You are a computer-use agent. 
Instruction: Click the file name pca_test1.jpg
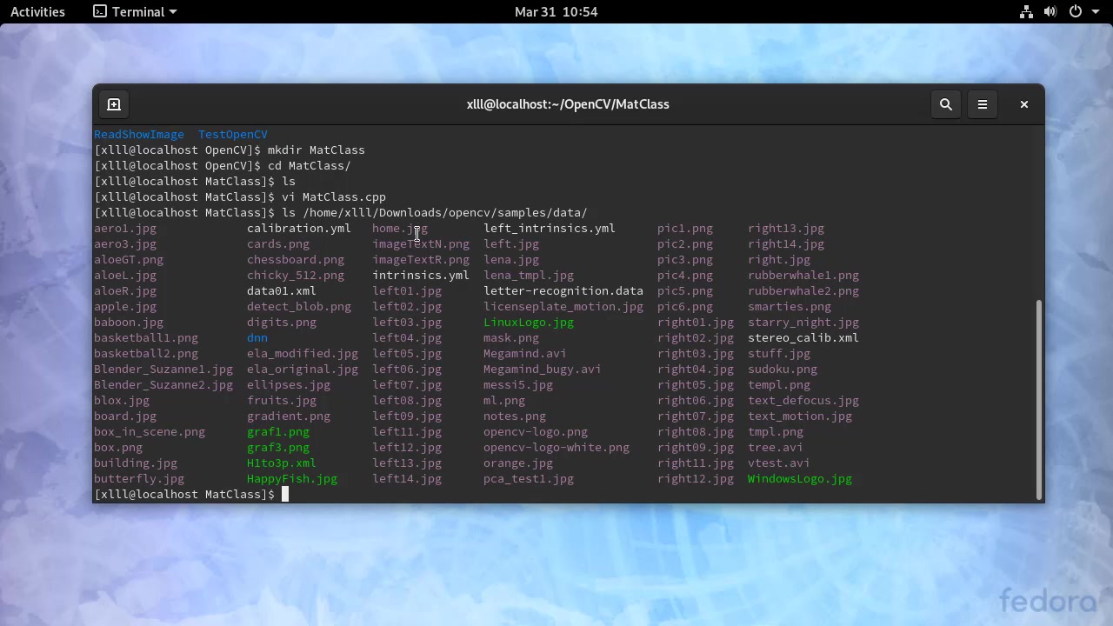click(529, 479)
